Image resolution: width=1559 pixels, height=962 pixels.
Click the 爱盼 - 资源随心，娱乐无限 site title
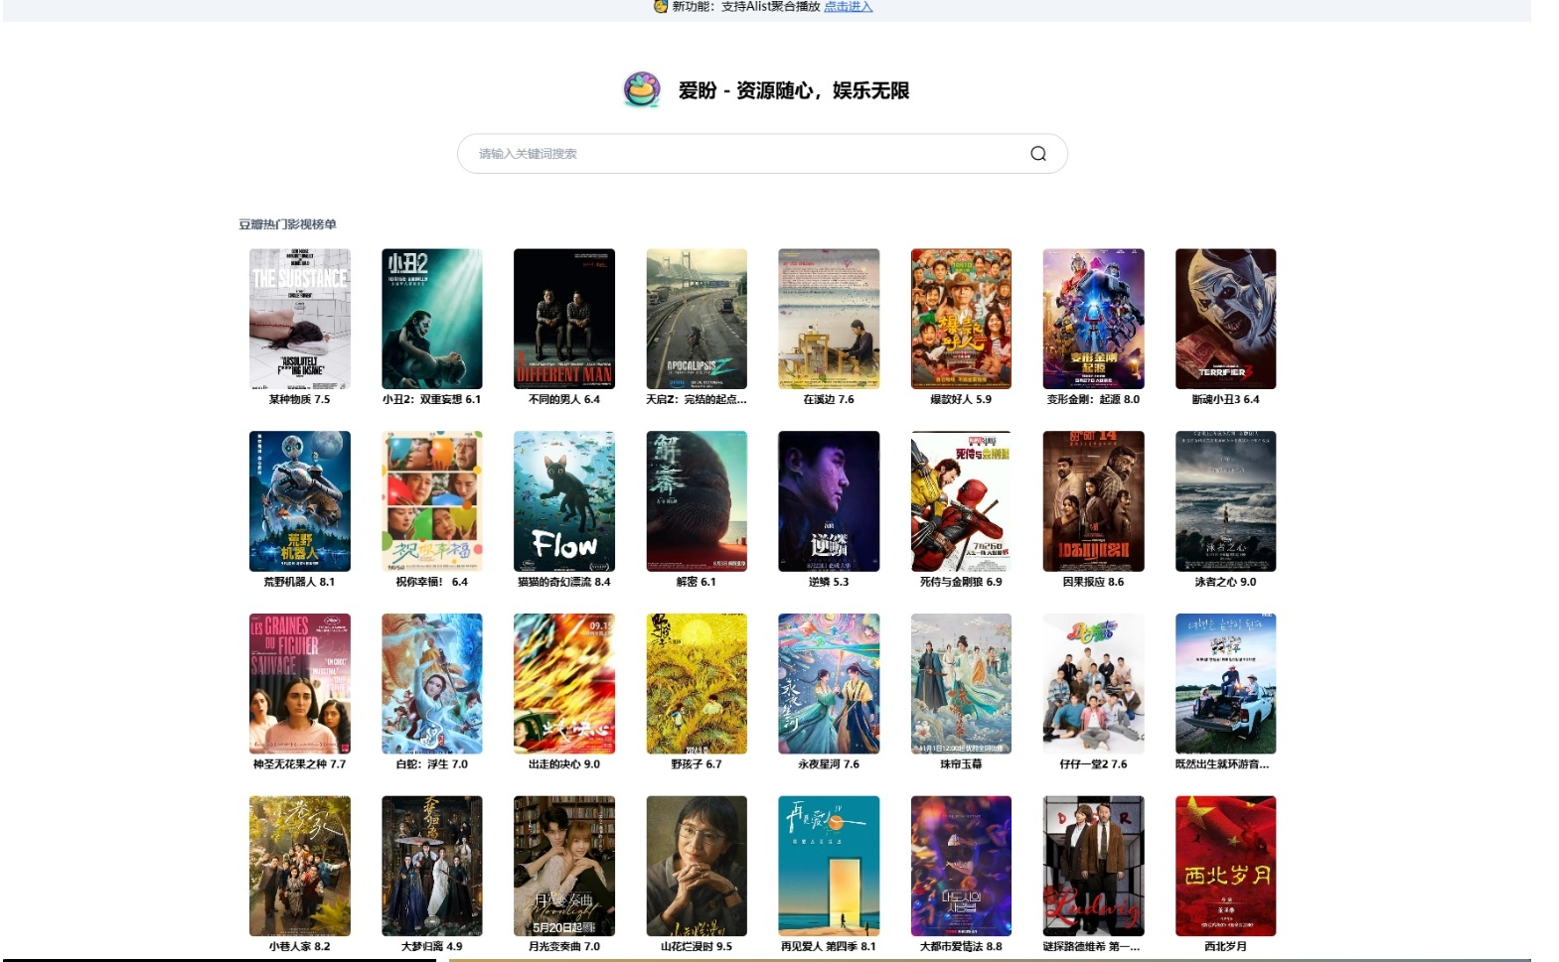coord(794,90)
